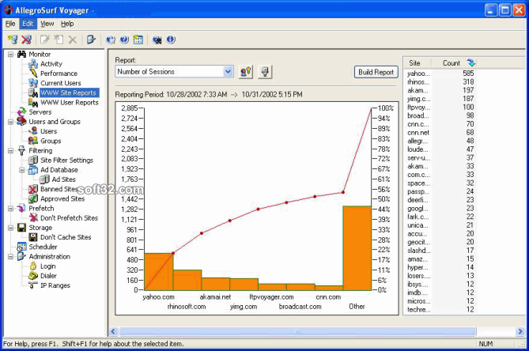Screen dimensions: 529x351
Task: Click the calendar scheduler toolbar icon
Action: click(x=138, y=40)
